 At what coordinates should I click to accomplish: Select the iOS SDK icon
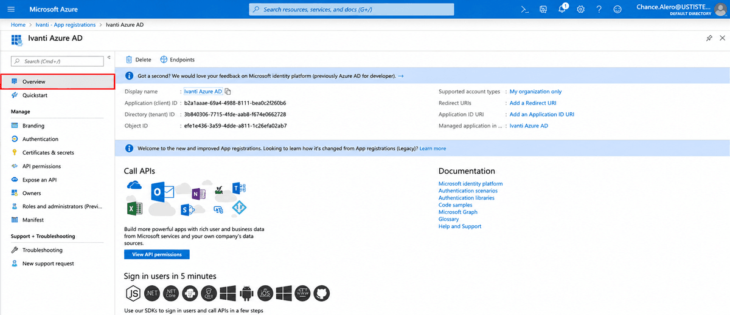tap(265, 294)
